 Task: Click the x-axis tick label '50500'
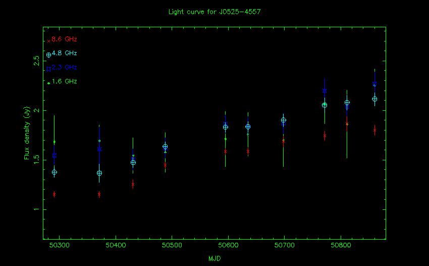click(172, 245)
